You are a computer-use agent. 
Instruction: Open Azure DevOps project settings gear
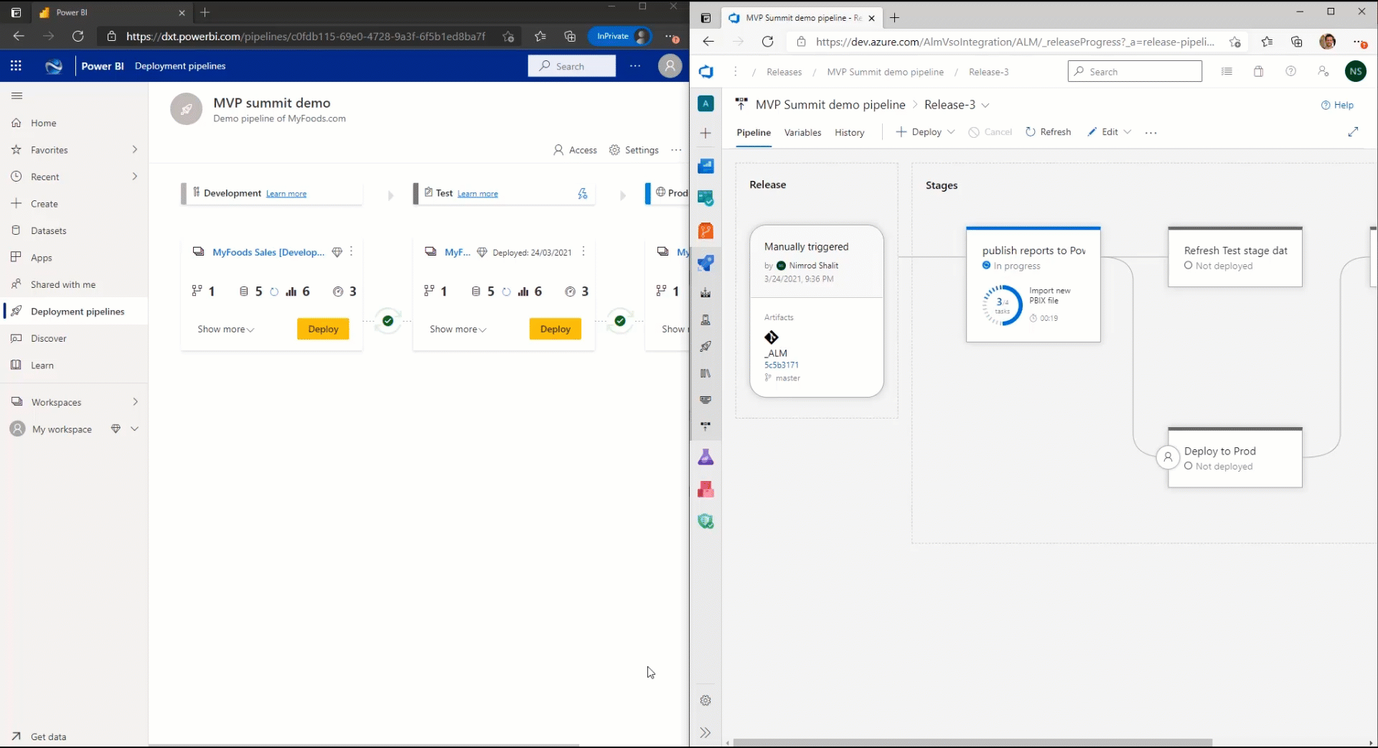[706, 701]
